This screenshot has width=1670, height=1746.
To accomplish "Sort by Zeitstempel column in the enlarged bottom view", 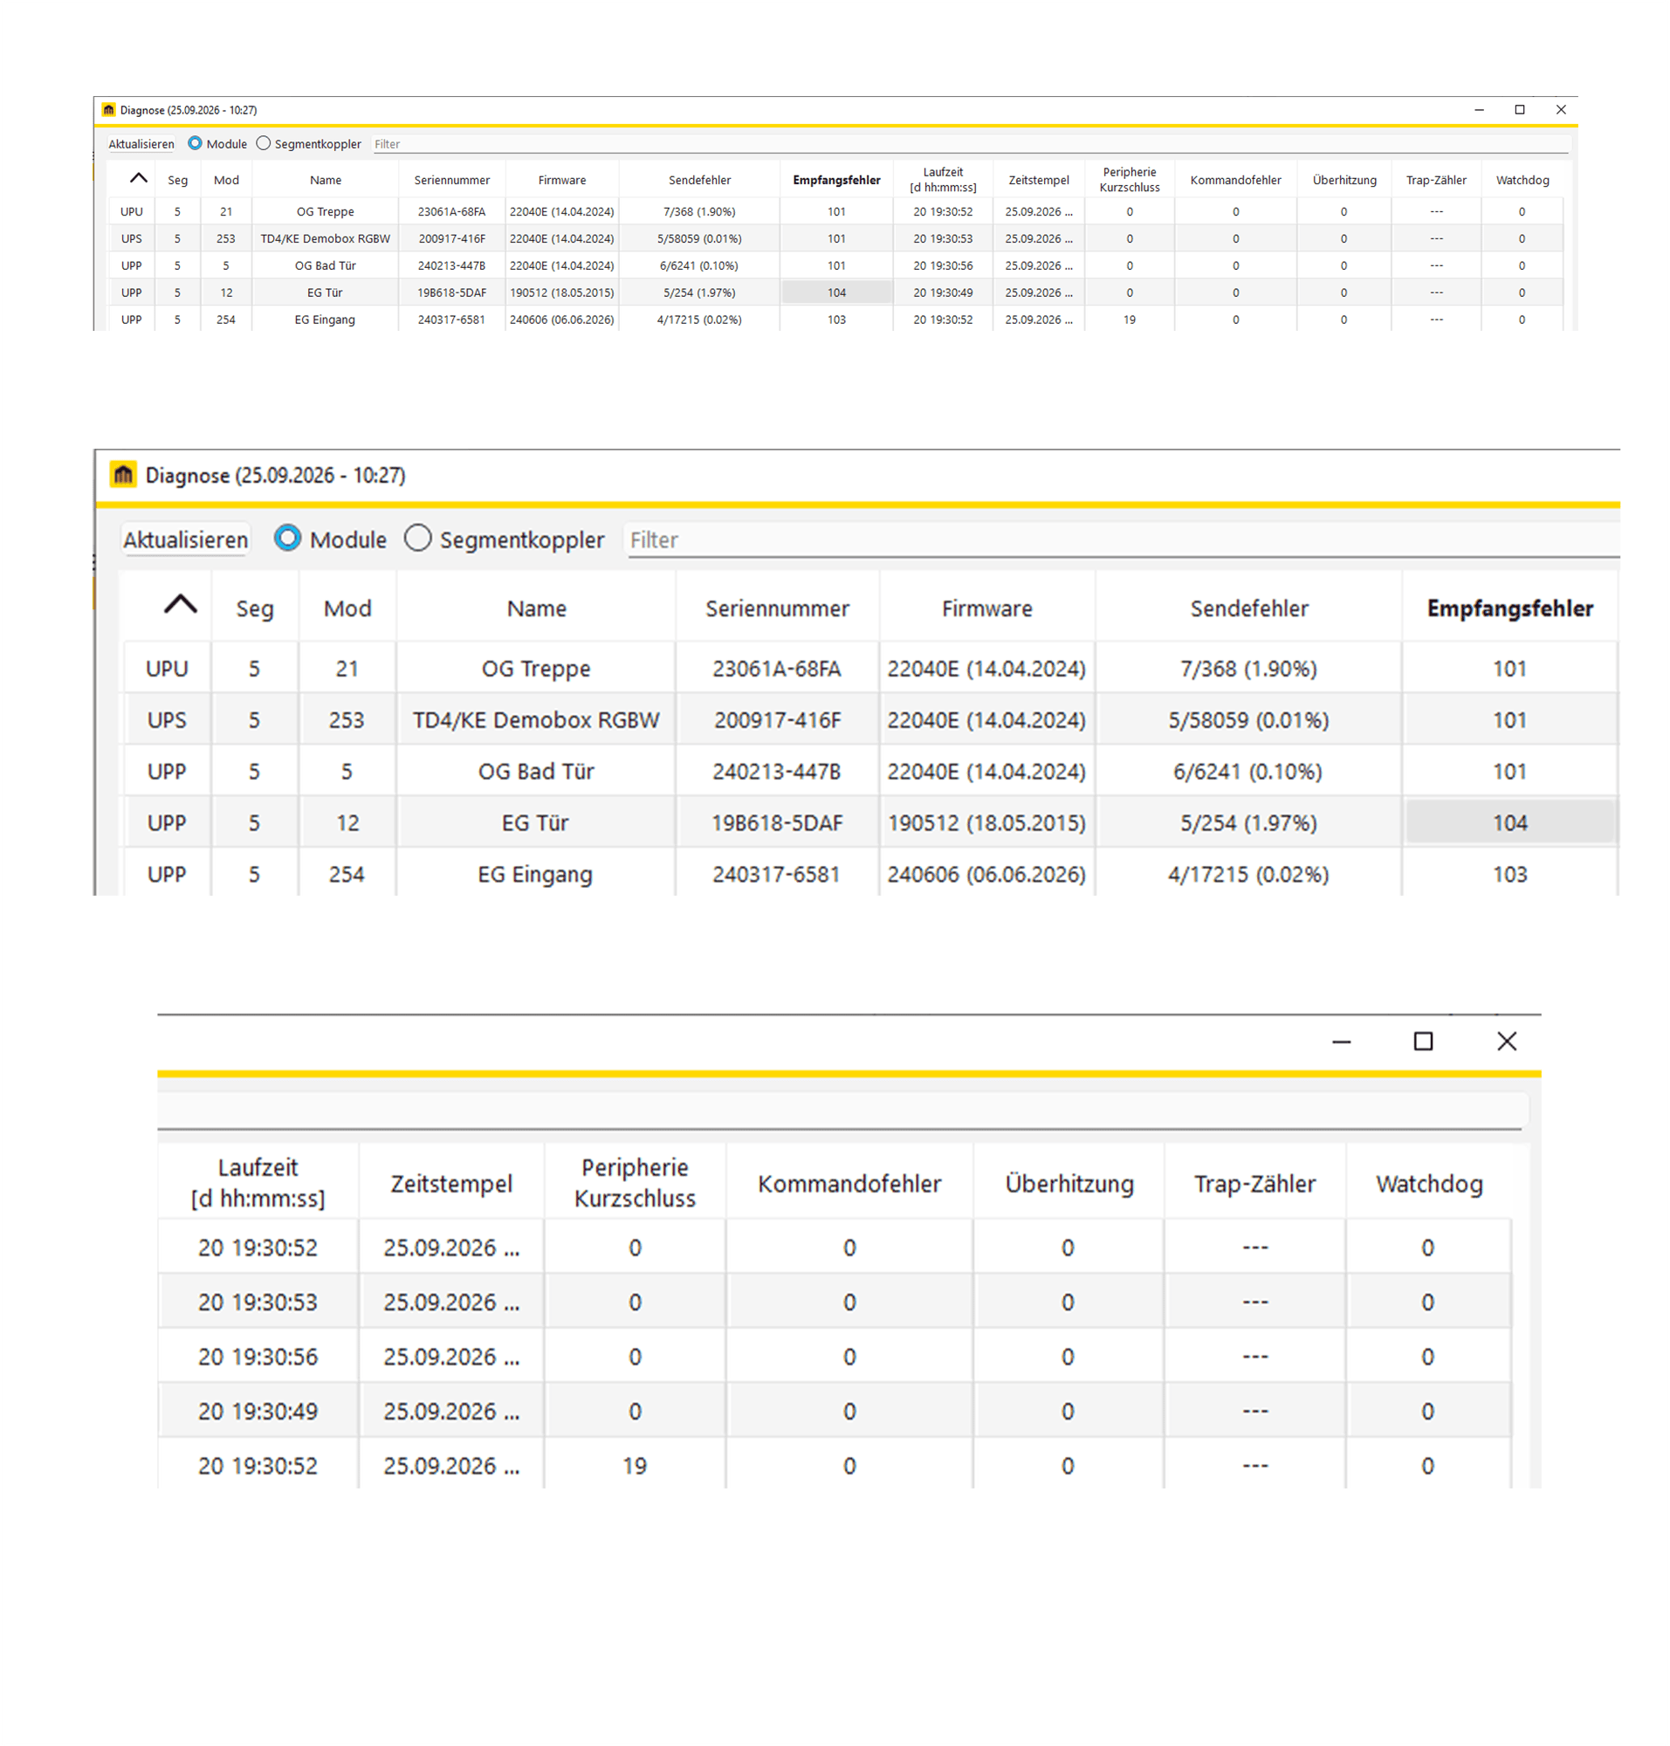I will pos(451,1183).
